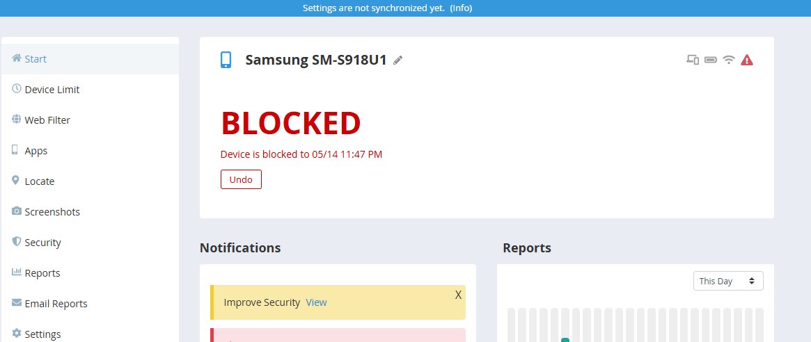Viewport: 811px width, 342px height.
Task: Click the devices status icon
Action: coord(693,60)
